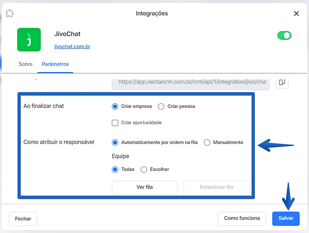Click the Rotacionar fila button
The width and height of the screenshot is (309, 233).
tap(216, 187)
